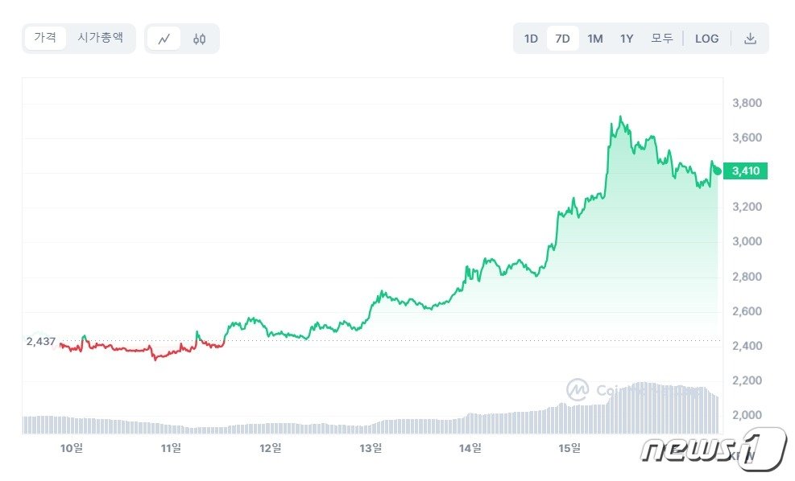Select the 가격 (price) tab
The width and height of the screenshot is (795, 481).
click(45, 38)
